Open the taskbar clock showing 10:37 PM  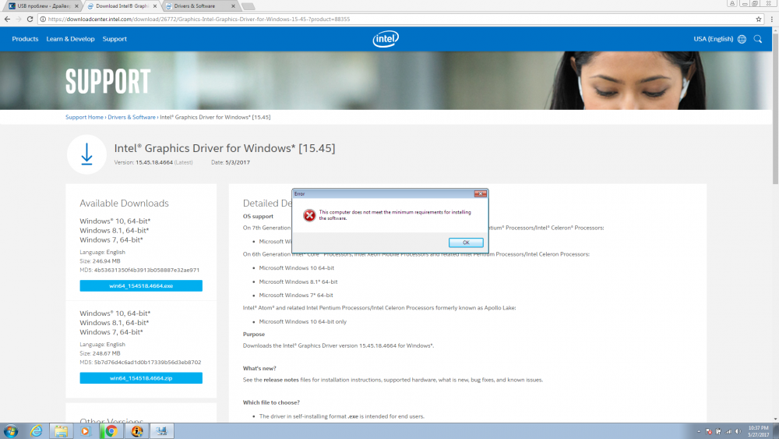(758, 431)
